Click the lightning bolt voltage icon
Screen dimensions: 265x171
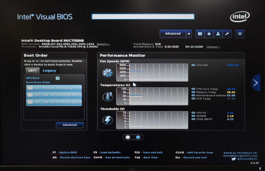[108, 120]
